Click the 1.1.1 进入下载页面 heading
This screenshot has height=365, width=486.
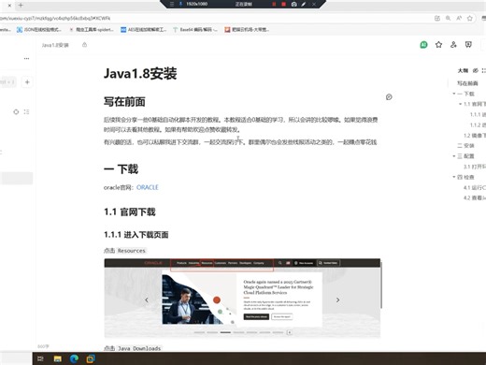click(x=136, y=235)
